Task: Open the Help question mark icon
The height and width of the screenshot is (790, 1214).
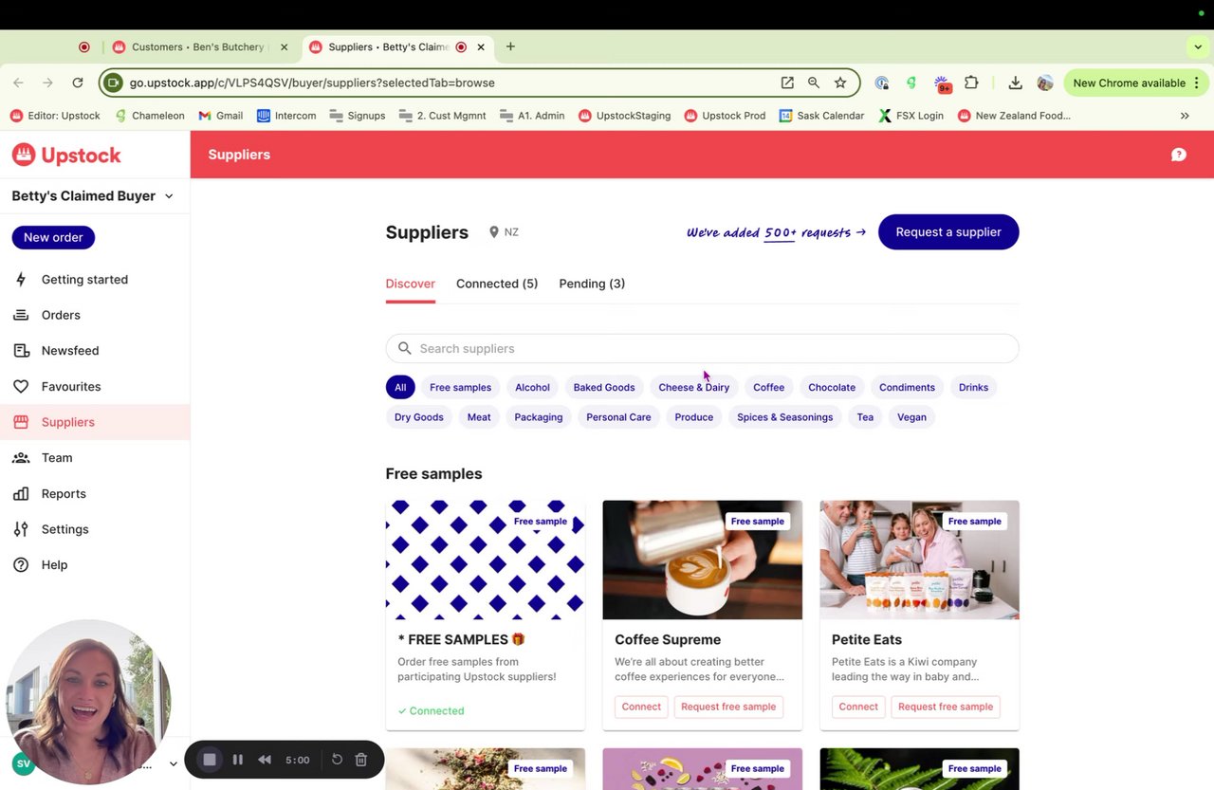Action: (21, 565)
